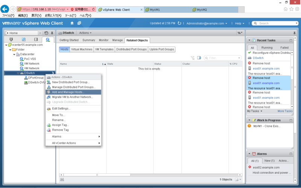This screenshot has height=188, width=301.
Task: Collapse the Recent Tasks section
Action: pos(249,40)
